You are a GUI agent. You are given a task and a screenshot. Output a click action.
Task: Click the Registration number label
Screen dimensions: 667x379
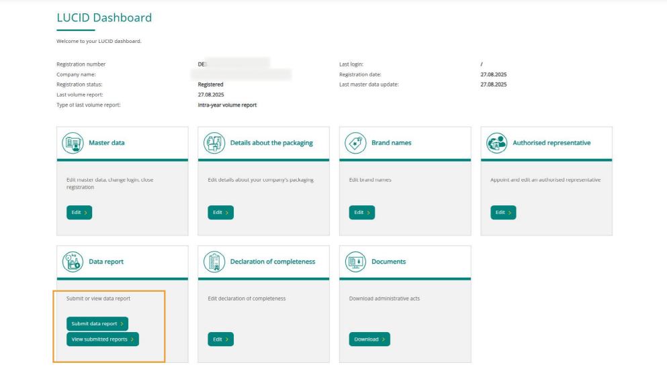click(81, 64)
